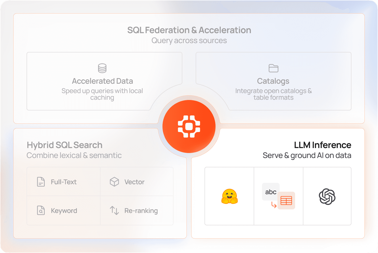Click the Catalogs card title
This screenshot has width=378, height=253.
tap(273, 81)
